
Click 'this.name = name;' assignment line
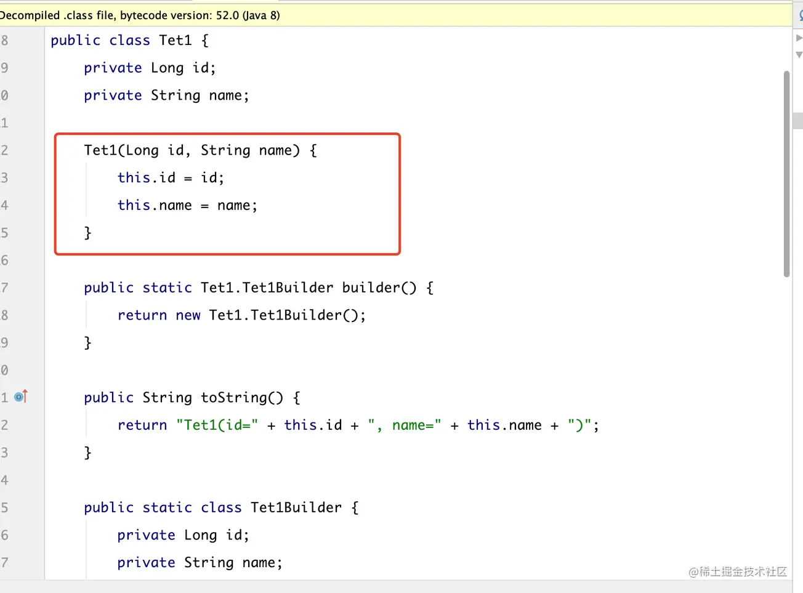point(187,205)
